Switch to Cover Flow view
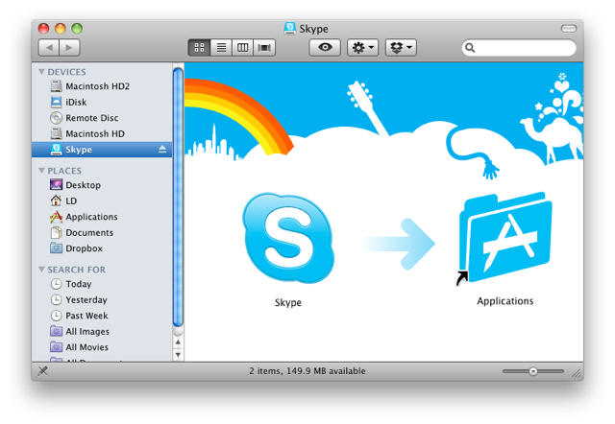Viewport: 615px width, 424px height. pos(263,47)
